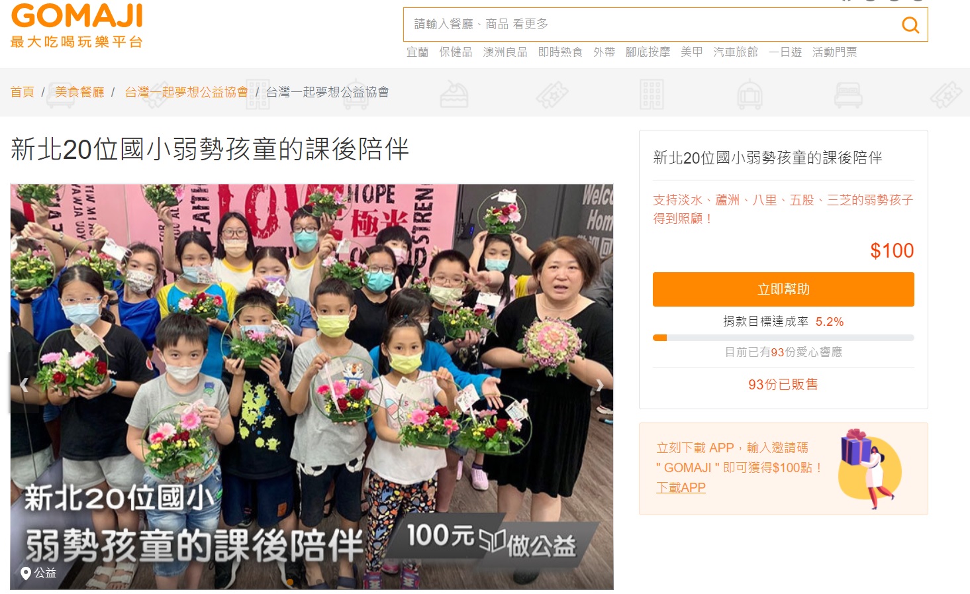
Task: Select the 即時熟食 keyword link
Action: pos(560,52)
